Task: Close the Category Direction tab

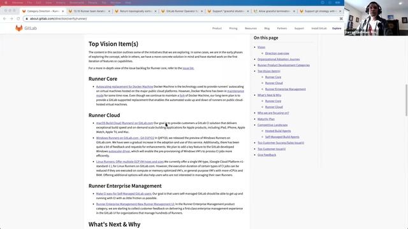Action: tap(62, 11)
